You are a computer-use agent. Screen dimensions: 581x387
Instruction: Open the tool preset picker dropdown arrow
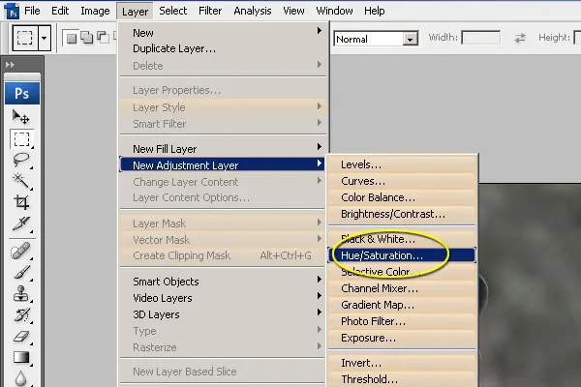coord(45,38)
